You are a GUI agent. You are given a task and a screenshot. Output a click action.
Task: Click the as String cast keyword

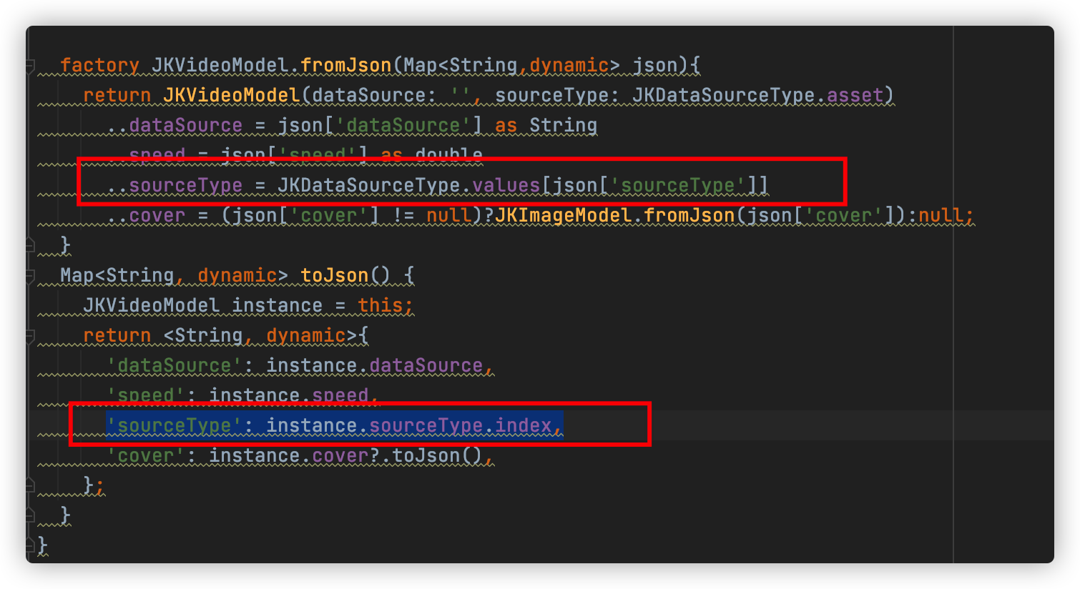point(506,124)
